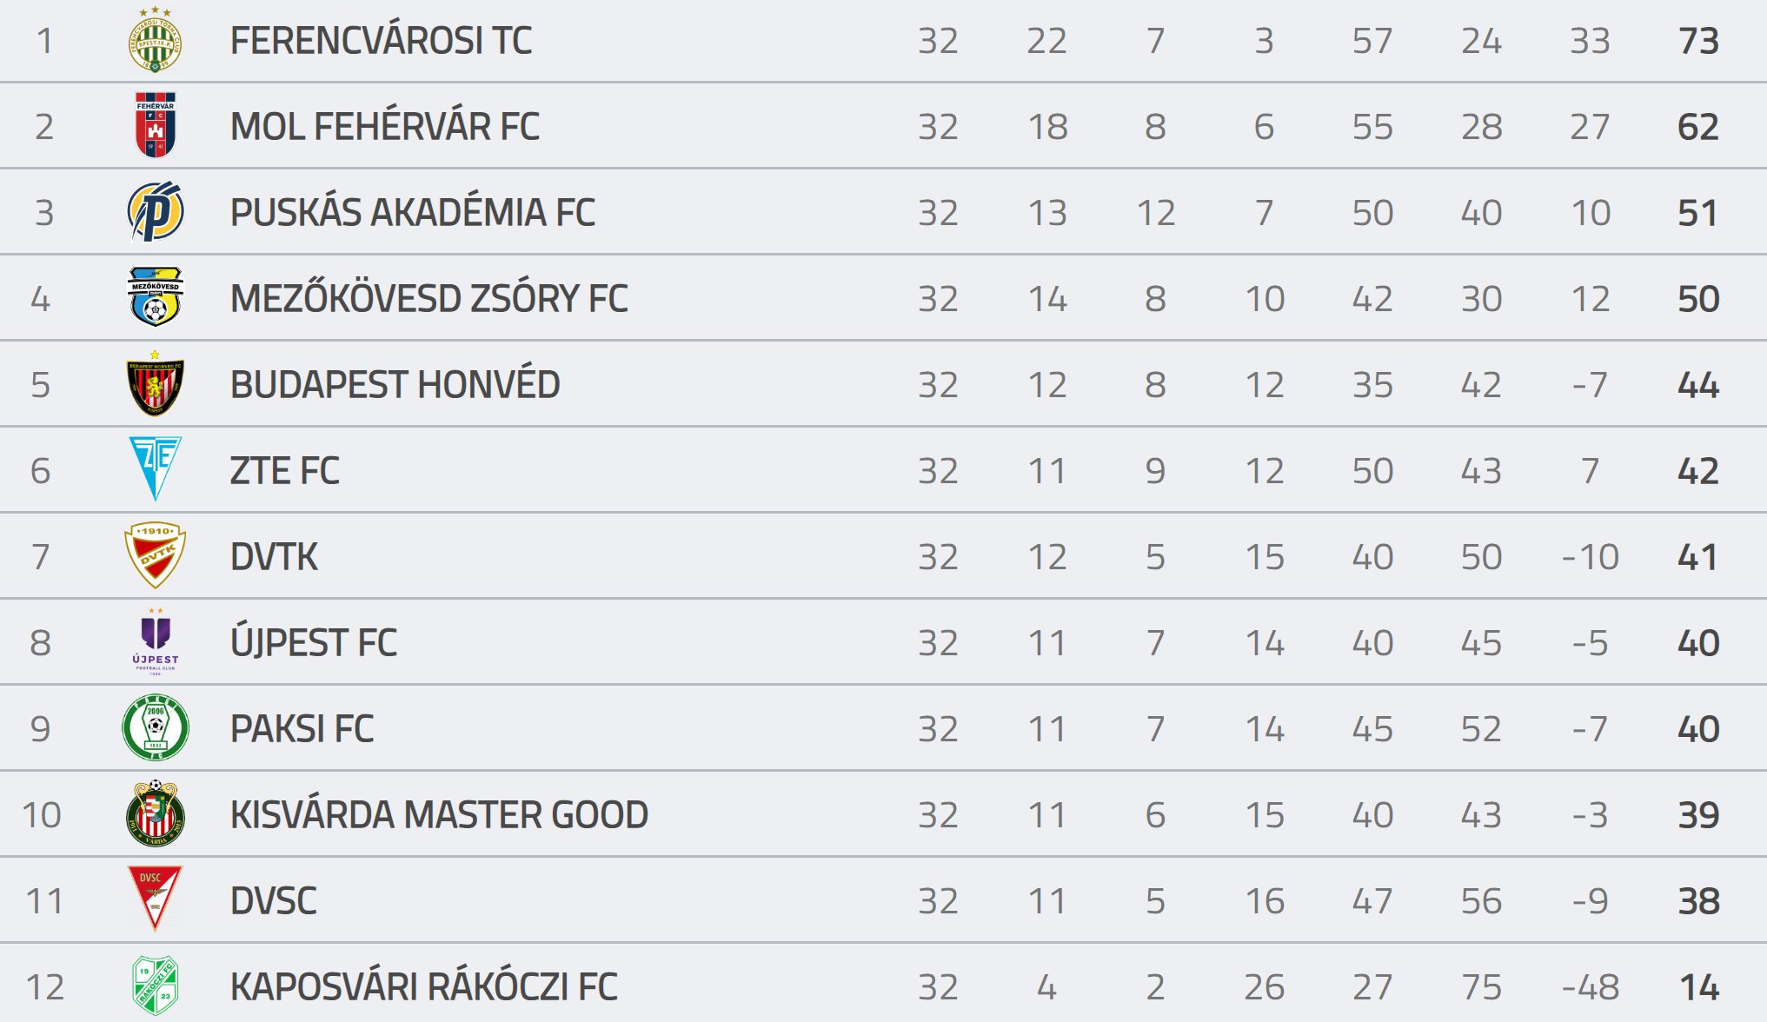Click the Budapest Honvéd crest
Image resolution: width=1767 pixels, height=1022 pixels.
coord(155,383)
